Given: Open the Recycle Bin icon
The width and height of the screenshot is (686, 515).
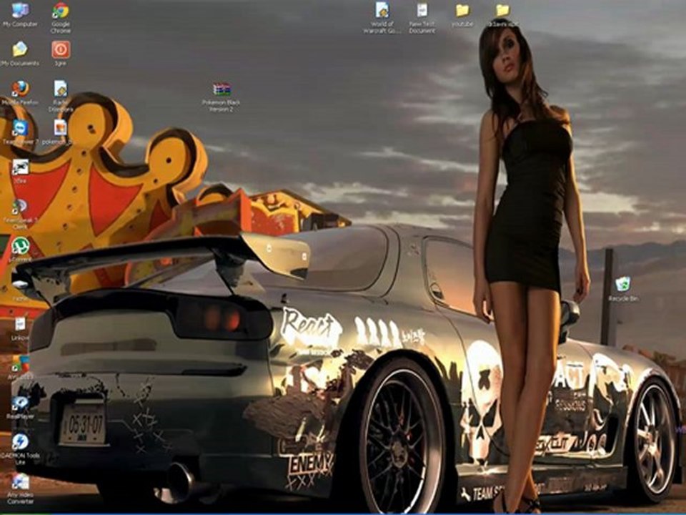Looking at the screenshot, I should point(623,285).
